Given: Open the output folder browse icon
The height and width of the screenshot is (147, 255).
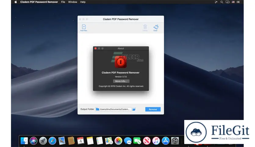Looking at the screenshot, I should [134, 109].
